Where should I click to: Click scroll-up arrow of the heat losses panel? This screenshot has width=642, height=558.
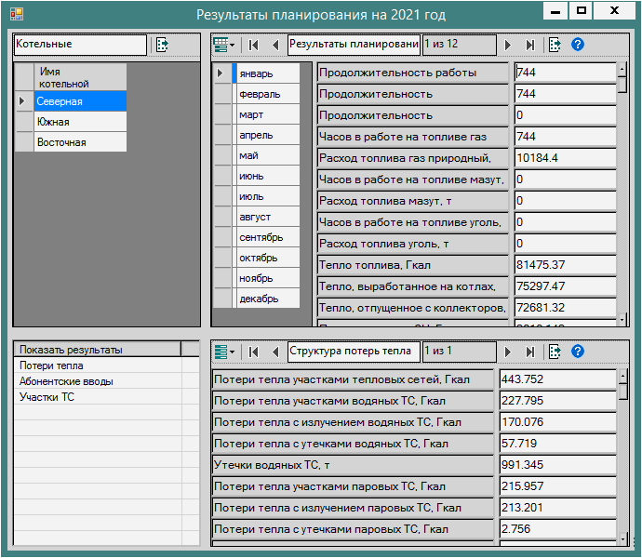click(622, 376)
